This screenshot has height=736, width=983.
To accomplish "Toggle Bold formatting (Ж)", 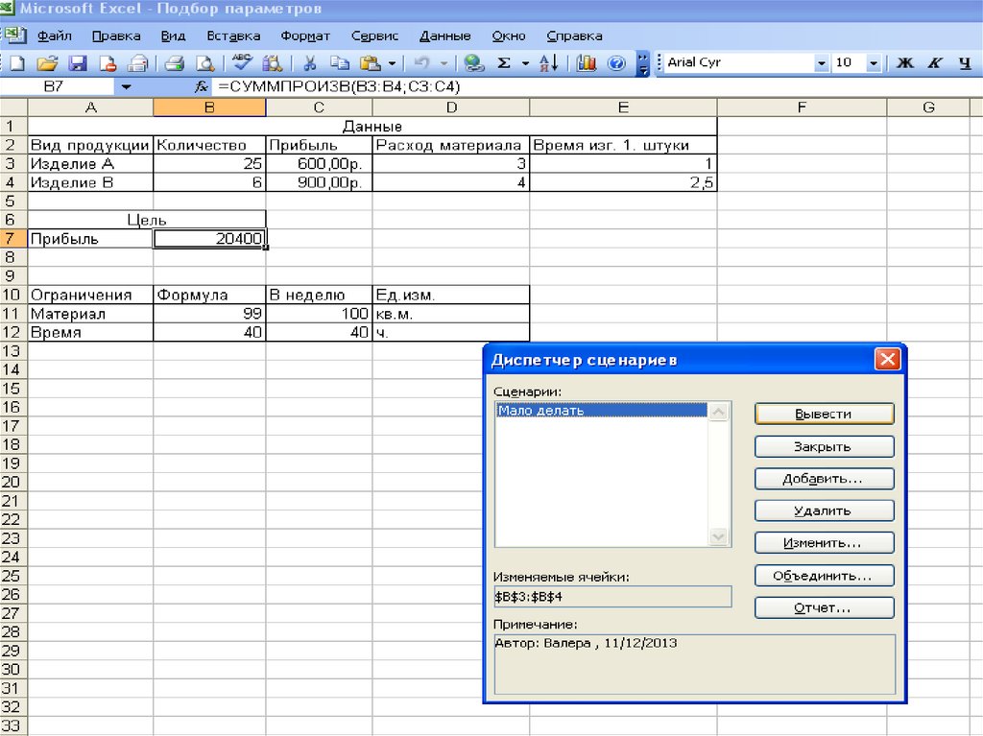I will (x=904, y=63).
